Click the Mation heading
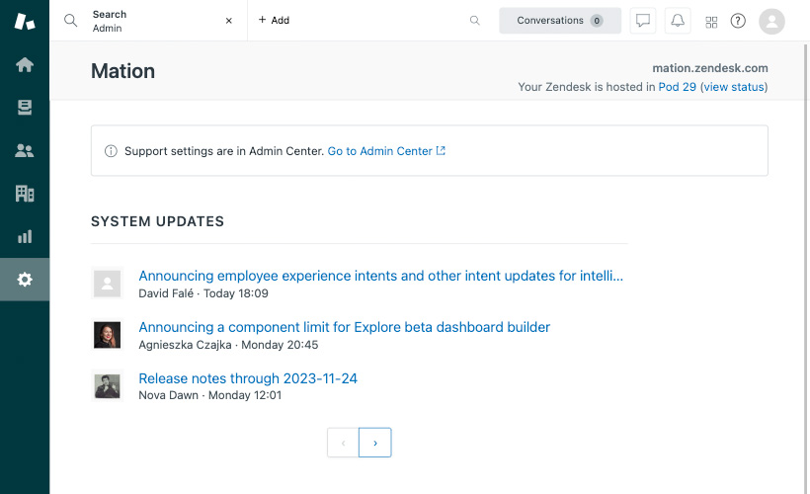The image size is (810, 494). pos(122,71)
